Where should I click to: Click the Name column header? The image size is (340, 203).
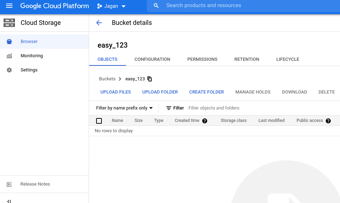(117, 121)
